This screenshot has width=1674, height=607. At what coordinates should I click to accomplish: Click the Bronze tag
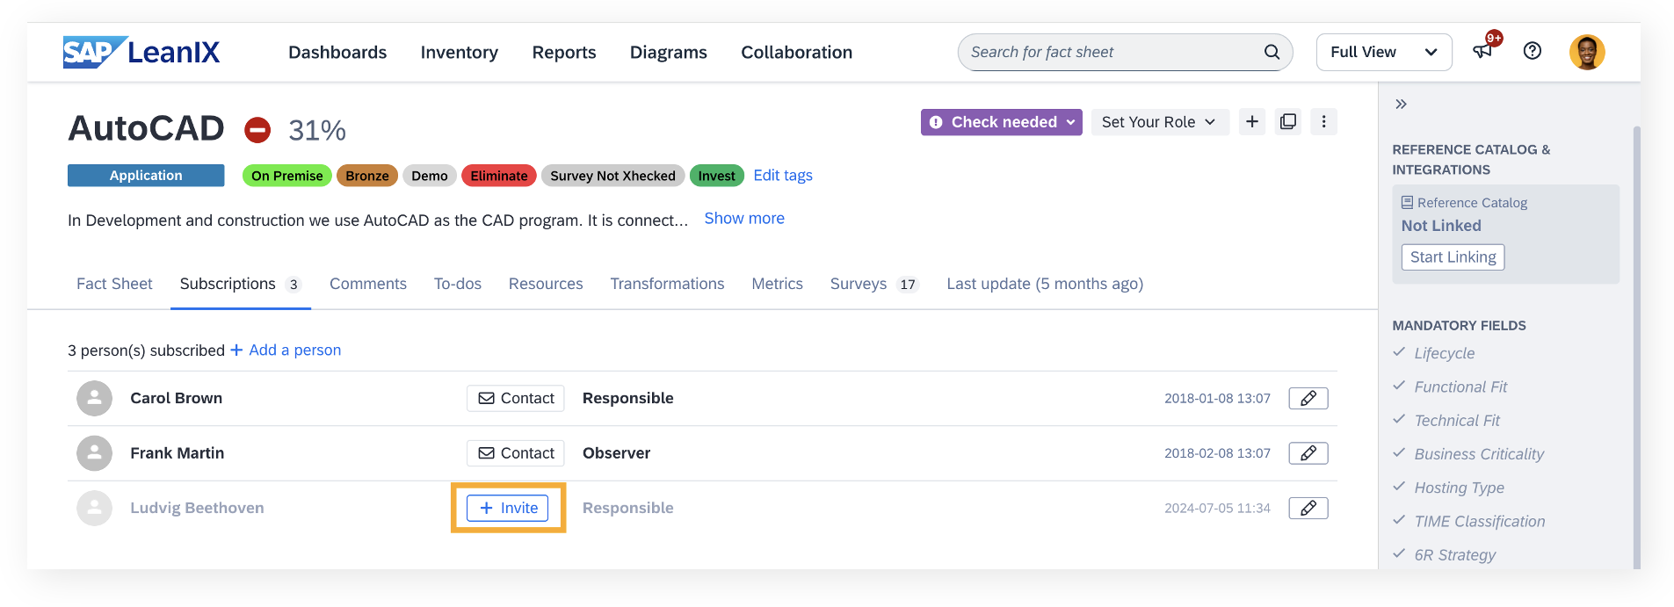pyautogui.click(x=367, y=176)
